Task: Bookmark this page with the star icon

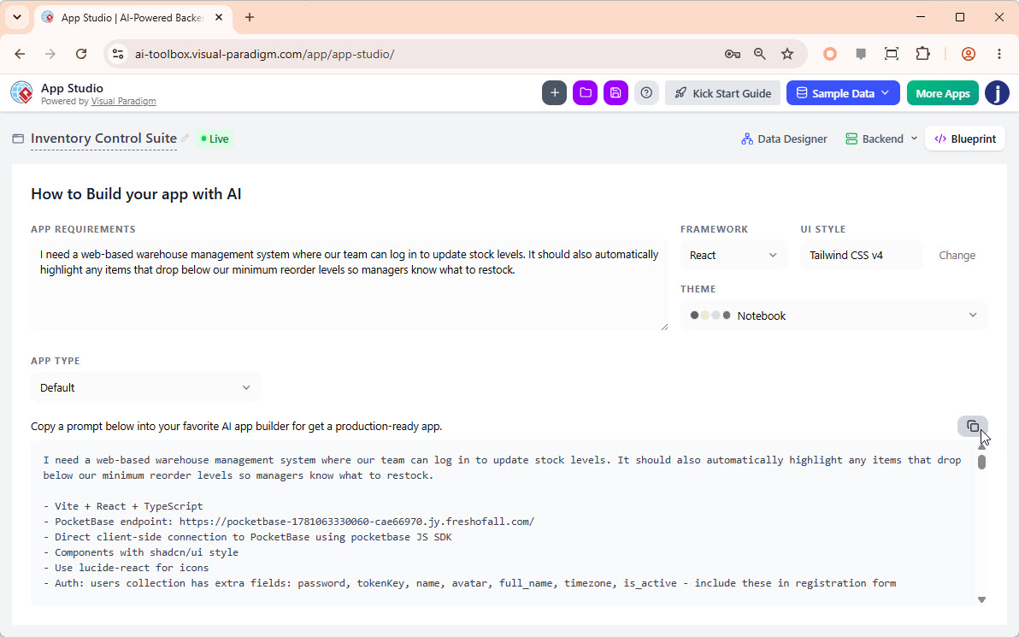Action: [x=787, y=54]
